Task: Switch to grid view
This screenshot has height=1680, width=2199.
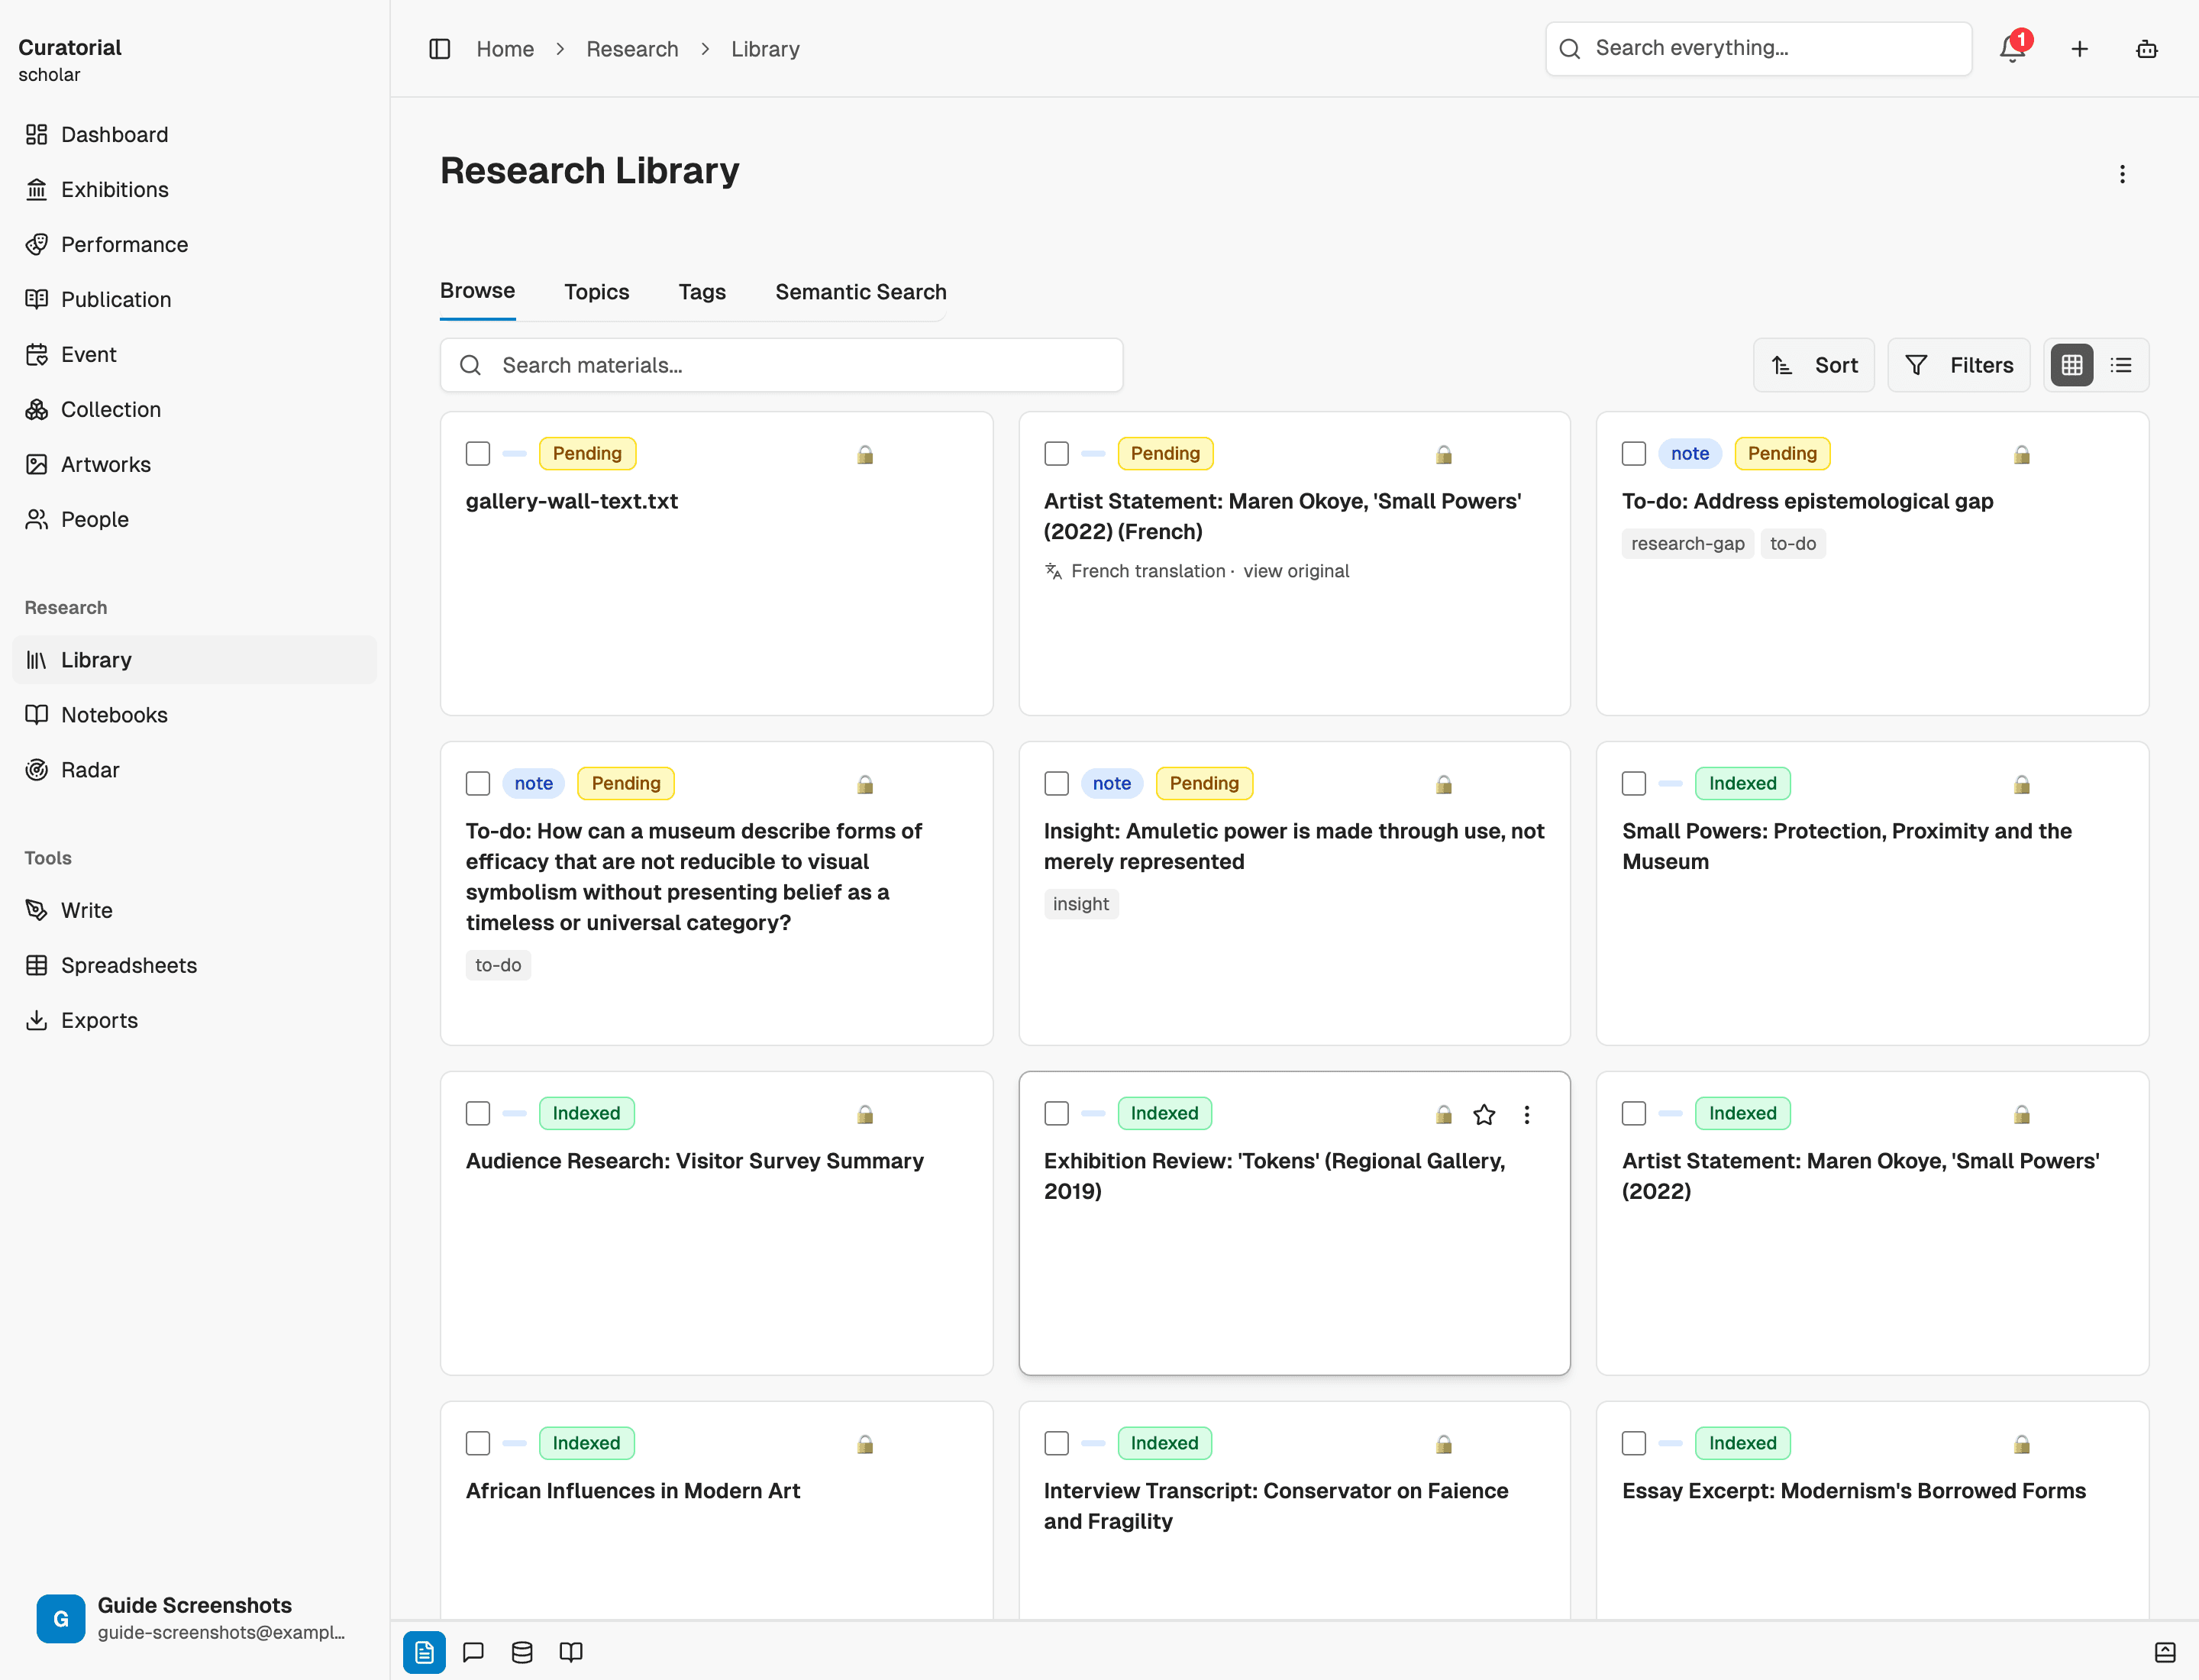Action: click(x=2072, y=365)
